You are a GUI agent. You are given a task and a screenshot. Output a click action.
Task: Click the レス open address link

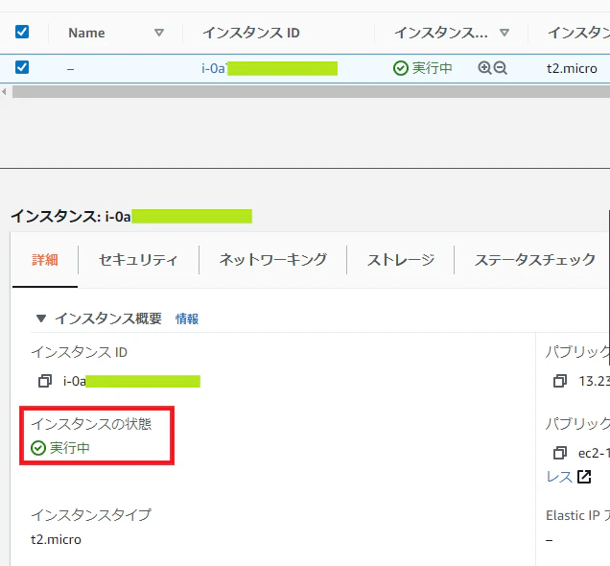click(559, 477)
